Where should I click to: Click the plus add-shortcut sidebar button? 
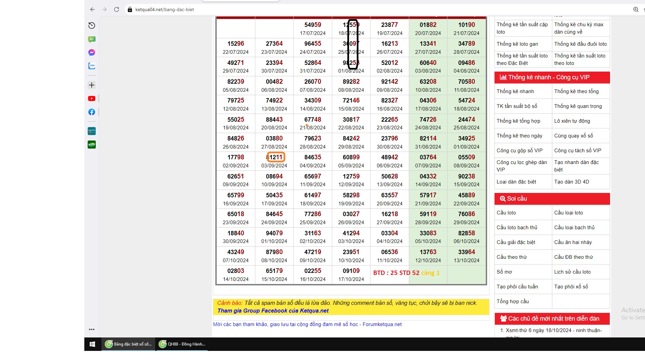92,85
